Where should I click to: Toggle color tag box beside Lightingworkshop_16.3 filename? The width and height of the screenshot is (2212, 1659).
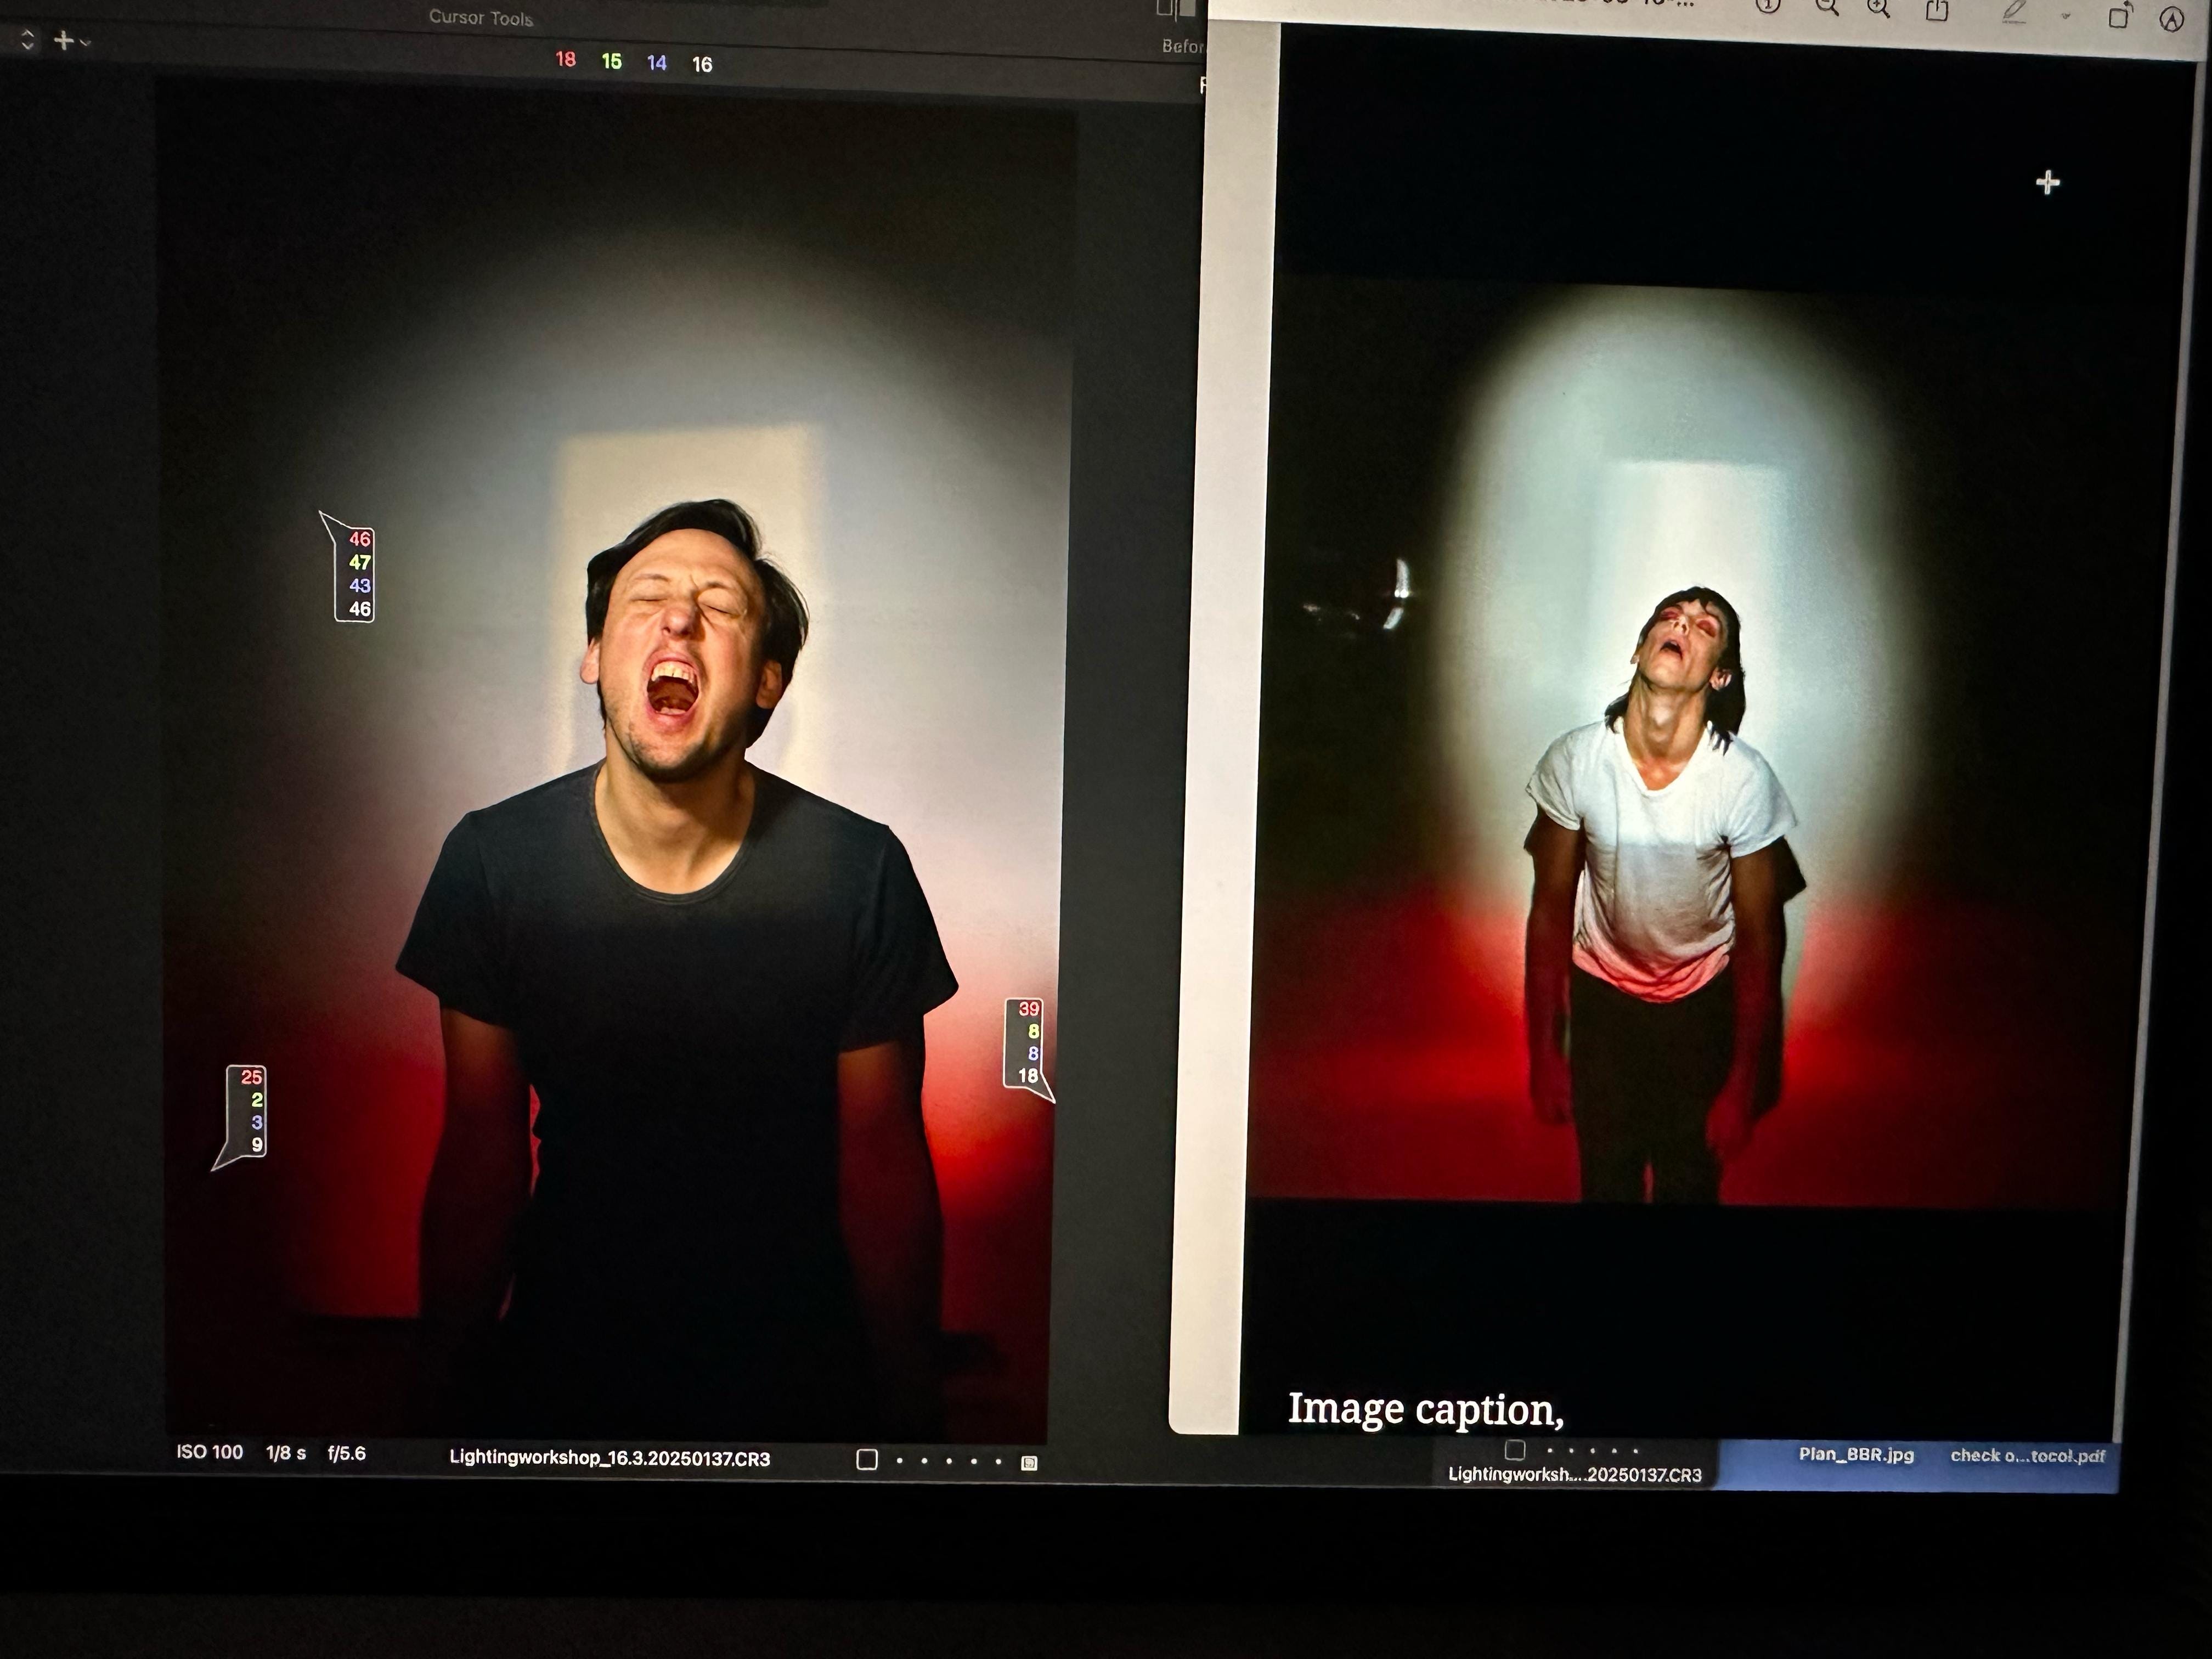pos(867,1460)
